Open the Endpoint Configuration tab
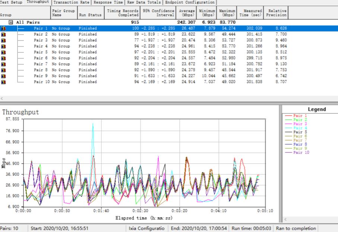The image size is (338, 232). click(x=190, y=2)
